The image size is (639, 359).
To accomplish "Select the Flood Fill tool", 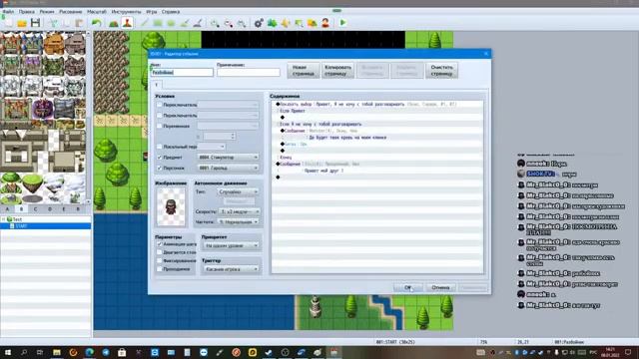I will point(184,23).
